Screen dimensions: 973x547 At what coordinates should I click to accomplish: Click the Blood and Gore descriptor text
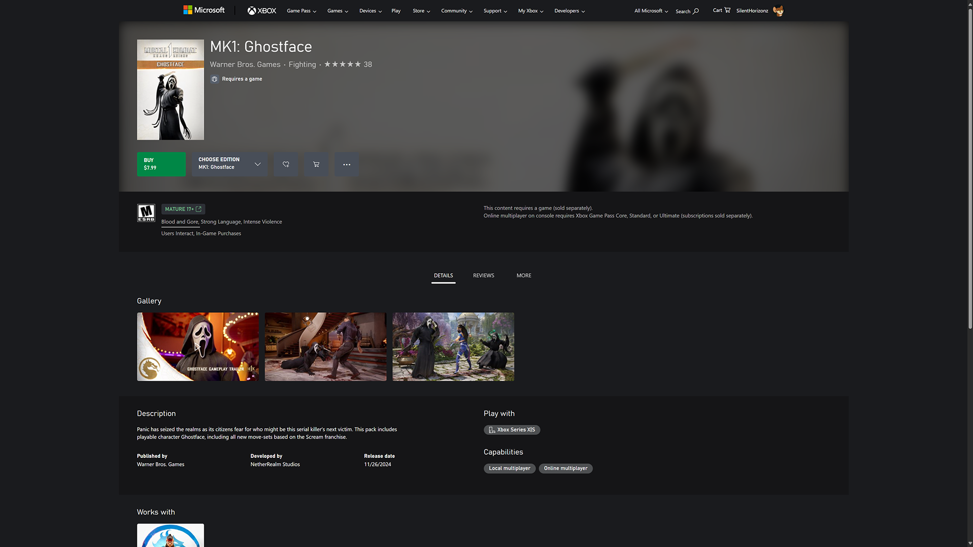[x=180, y=222]
